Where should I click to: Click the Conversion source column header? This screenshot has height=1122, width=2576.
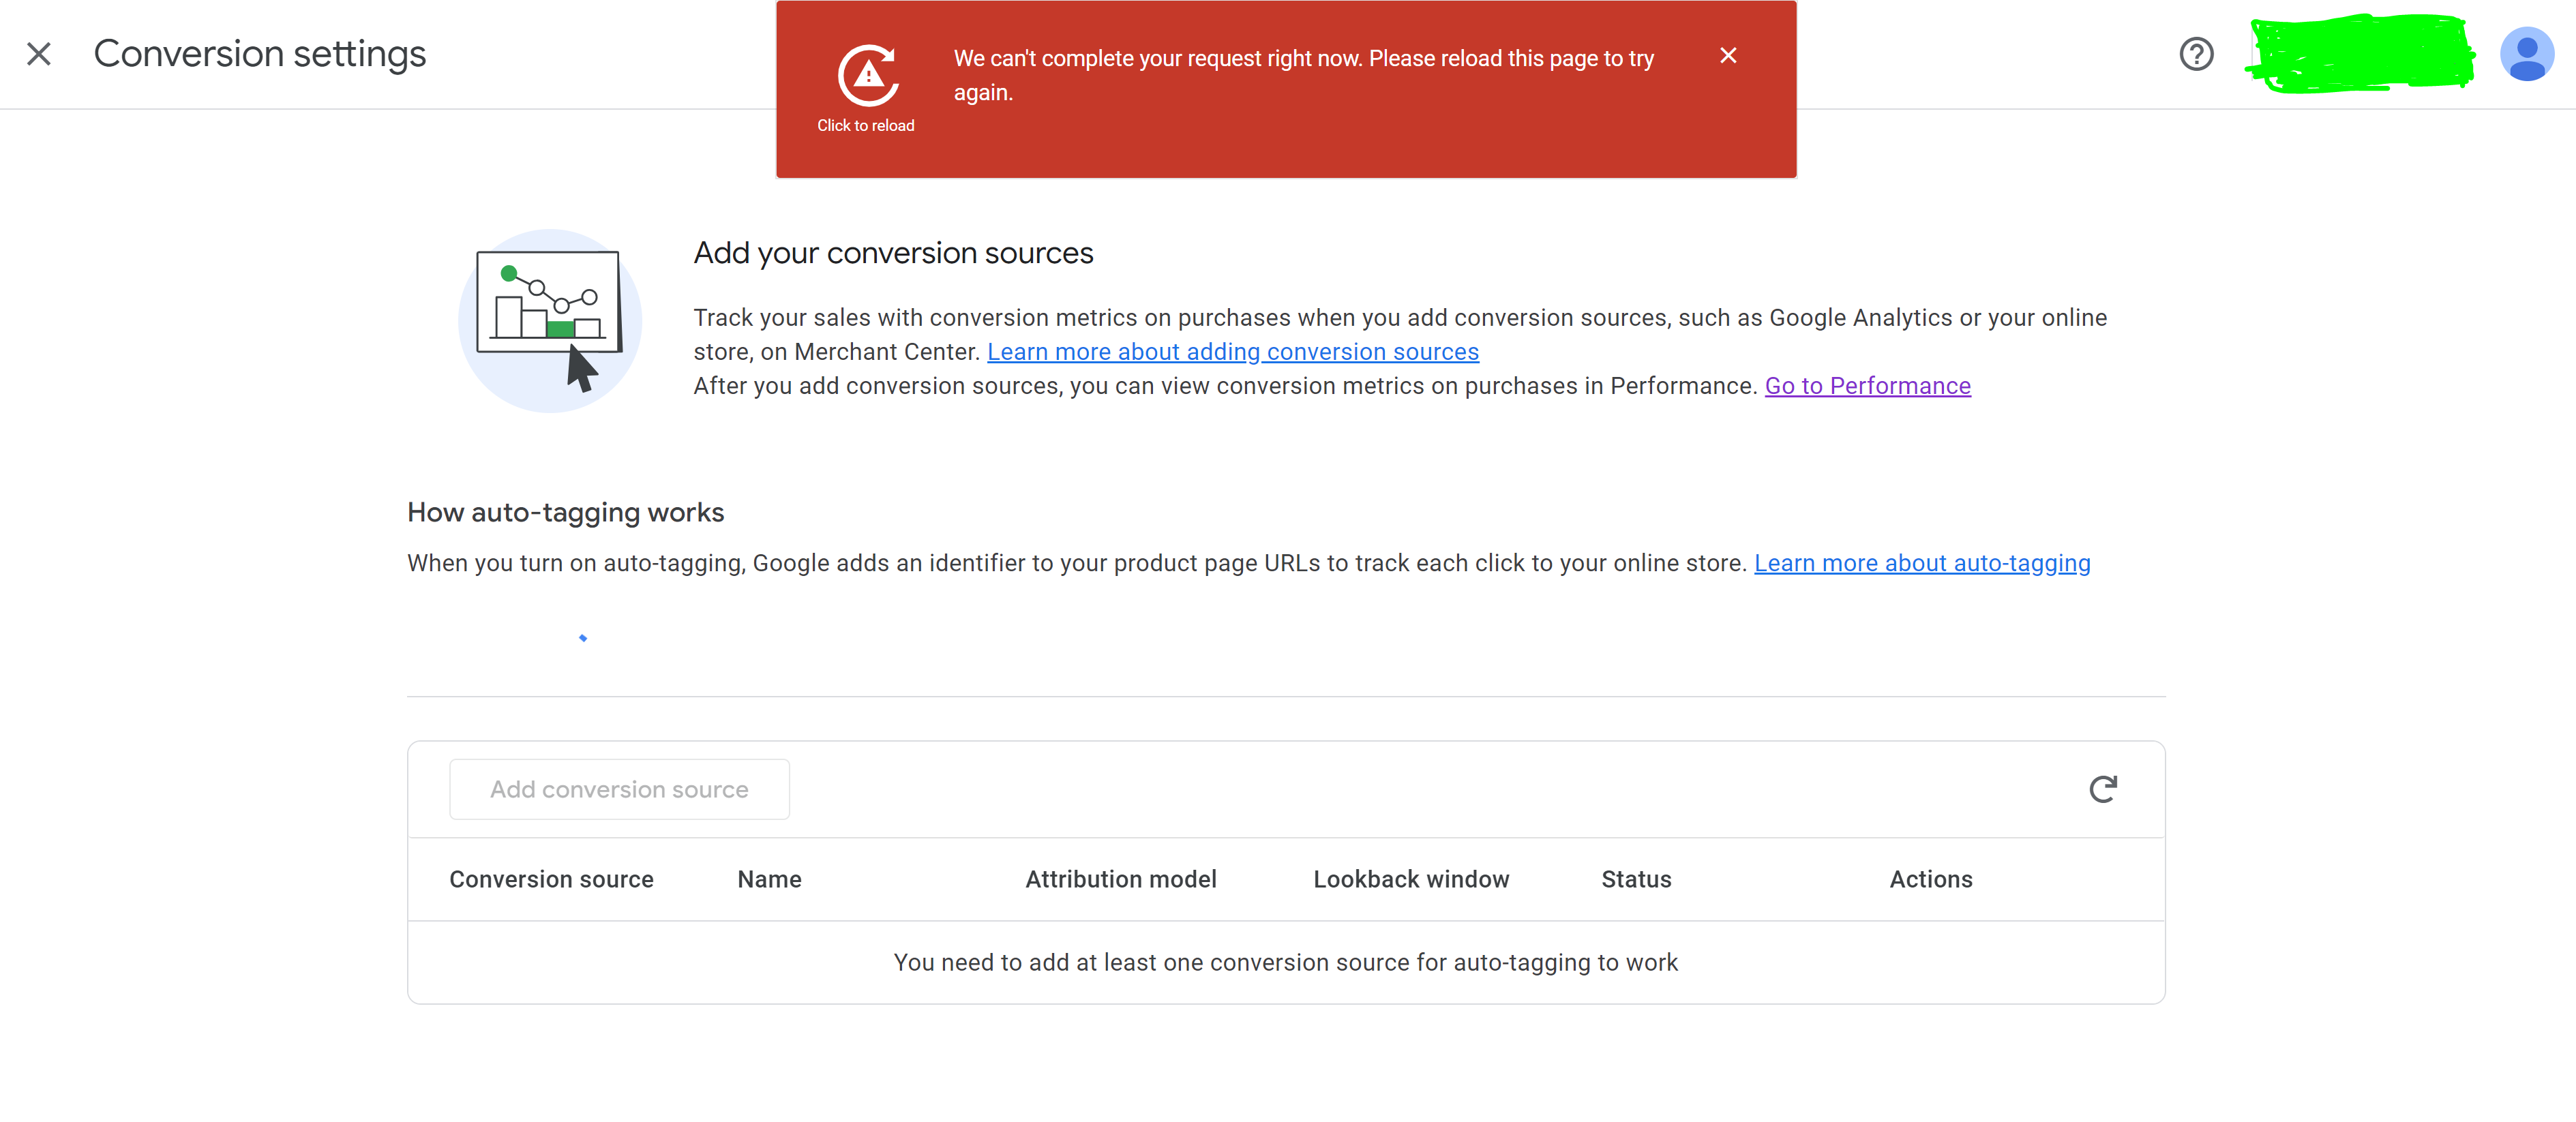[551, 879]
